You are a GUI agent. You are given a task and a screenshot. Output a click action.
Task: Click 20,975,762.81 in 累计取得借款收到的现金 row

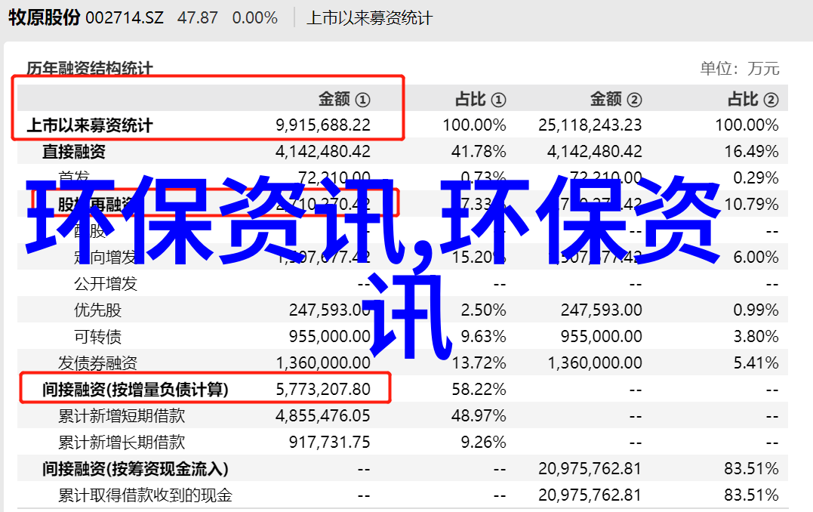(590, 495)
